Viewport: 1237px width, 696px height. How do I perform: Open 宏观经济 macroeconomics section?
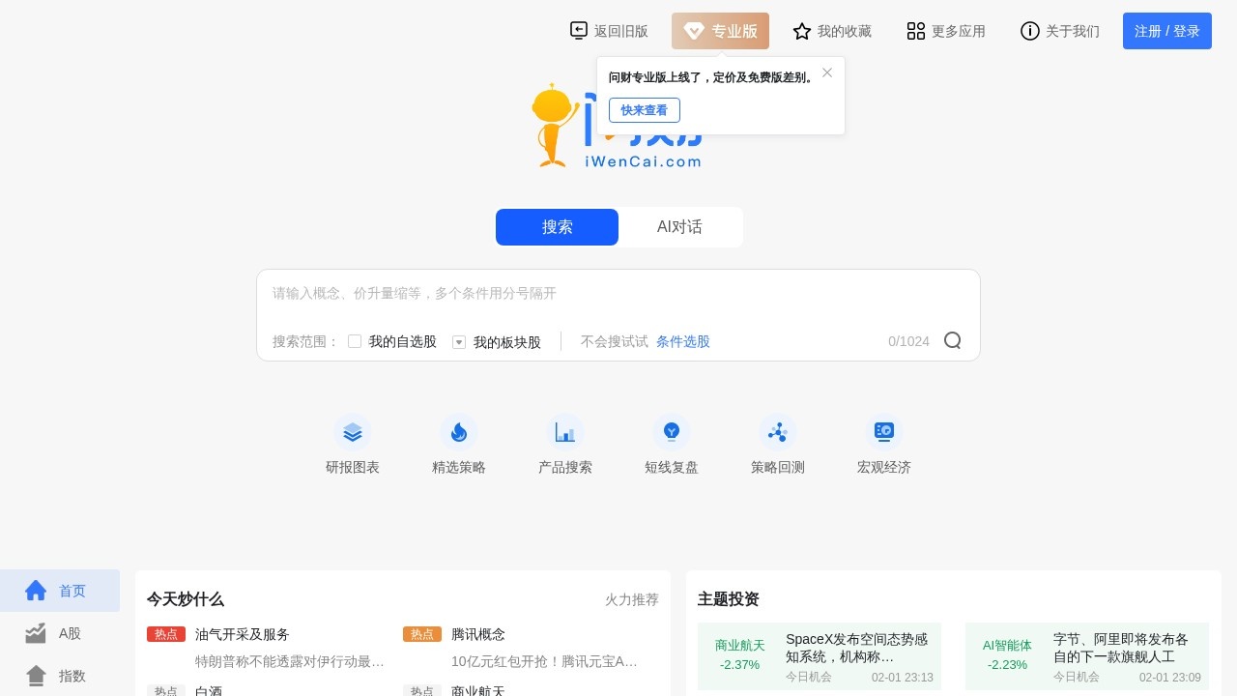884,445
